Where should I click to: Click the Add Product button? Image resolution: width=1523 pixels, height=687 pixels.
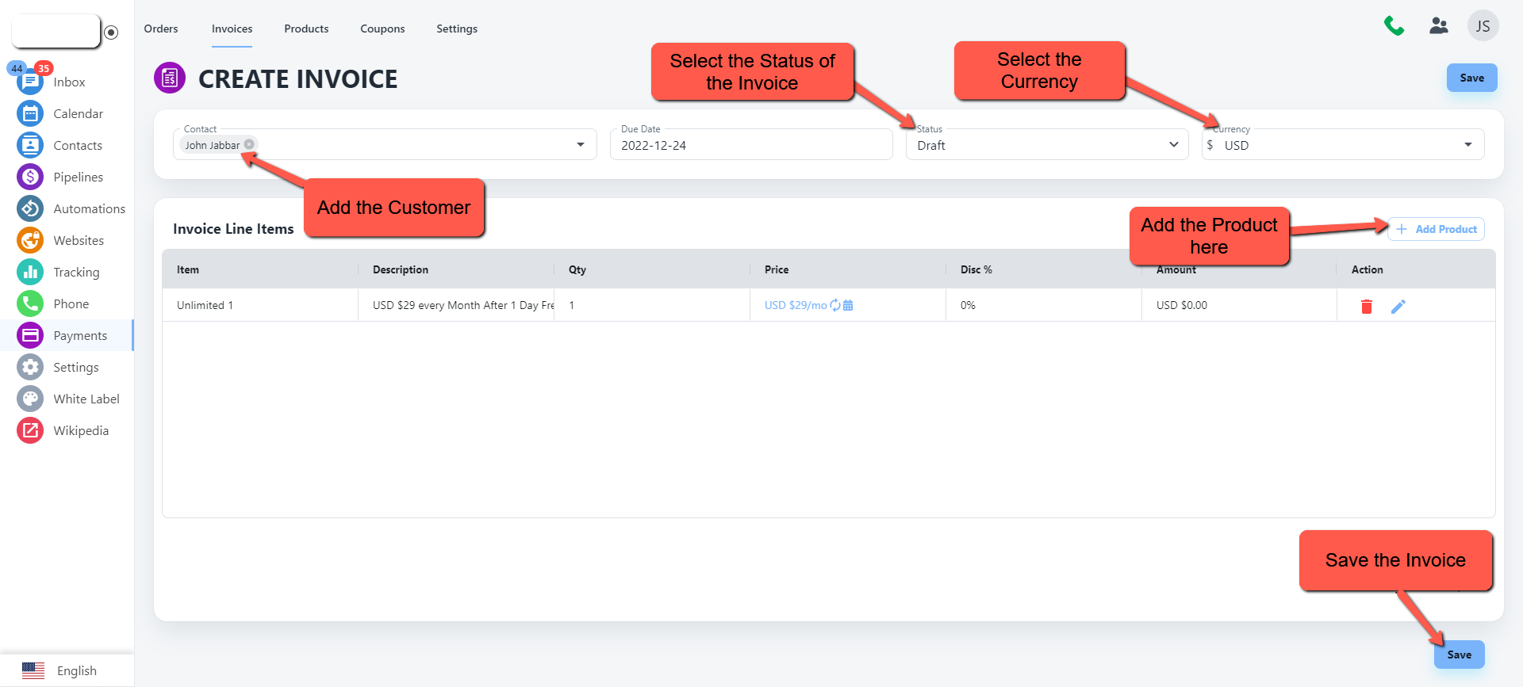[1436, 229]
